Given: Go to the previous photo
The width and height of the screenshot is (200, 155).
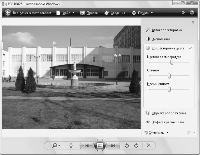Looking at the screenshot, I should tap(86, 146).
